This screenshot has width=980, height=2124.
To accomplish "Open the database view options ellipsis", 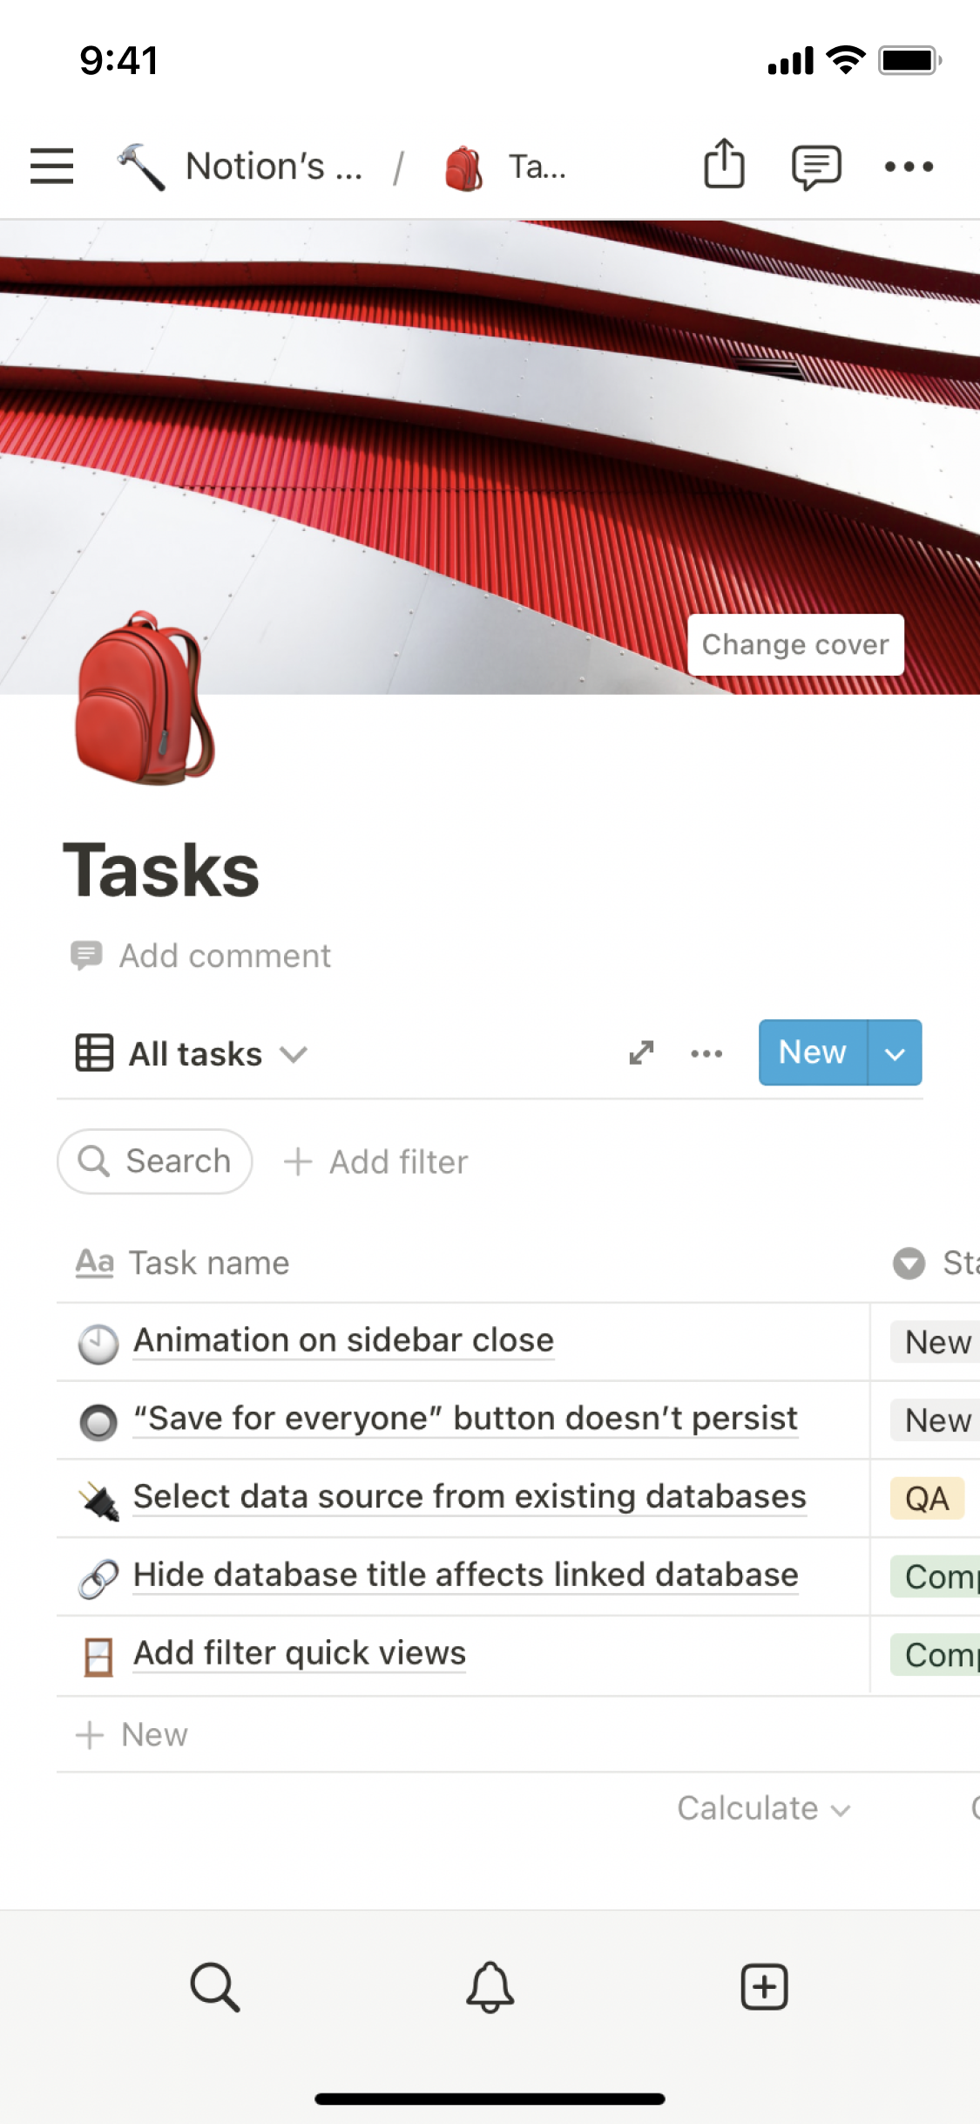I will pyautogui.click(x=706, y=1053).
